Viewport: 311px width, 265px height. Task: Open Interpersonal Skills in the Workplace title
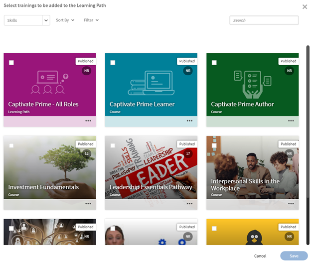tap(245, 185)
